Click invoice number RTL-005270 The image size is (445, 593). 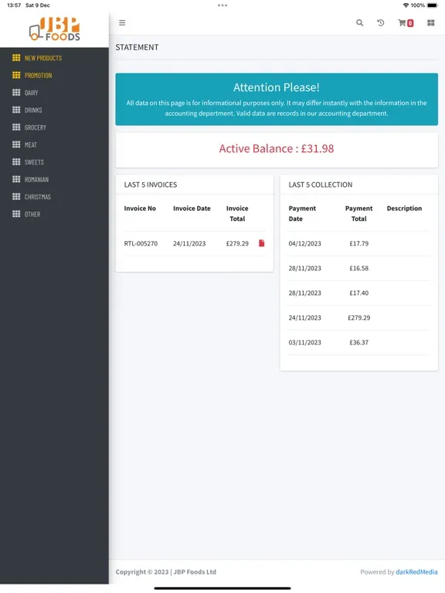[141, 243]
